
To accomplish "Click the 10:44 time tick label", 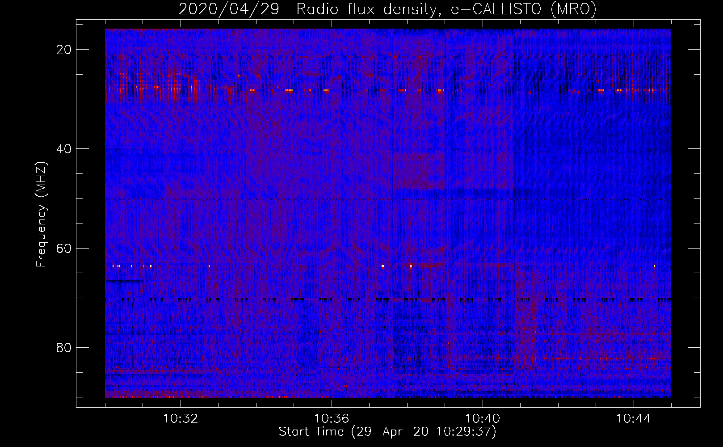I will click(x=634, y=419).
